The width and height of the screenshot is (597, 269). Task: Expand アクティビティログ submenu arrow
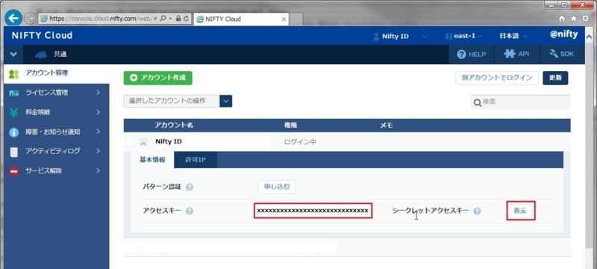[98, 151]
